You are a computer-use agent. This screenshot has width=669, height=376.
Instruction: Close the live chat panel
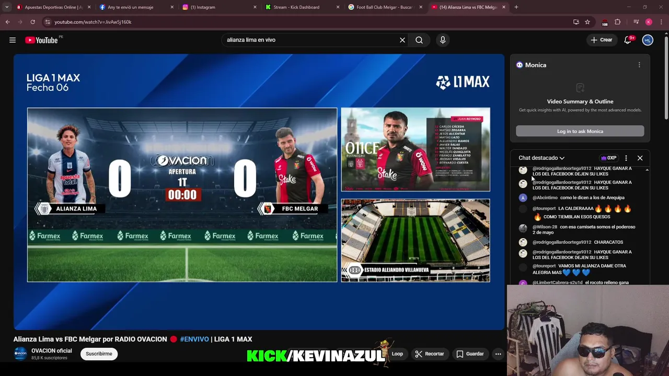point(640,158)
